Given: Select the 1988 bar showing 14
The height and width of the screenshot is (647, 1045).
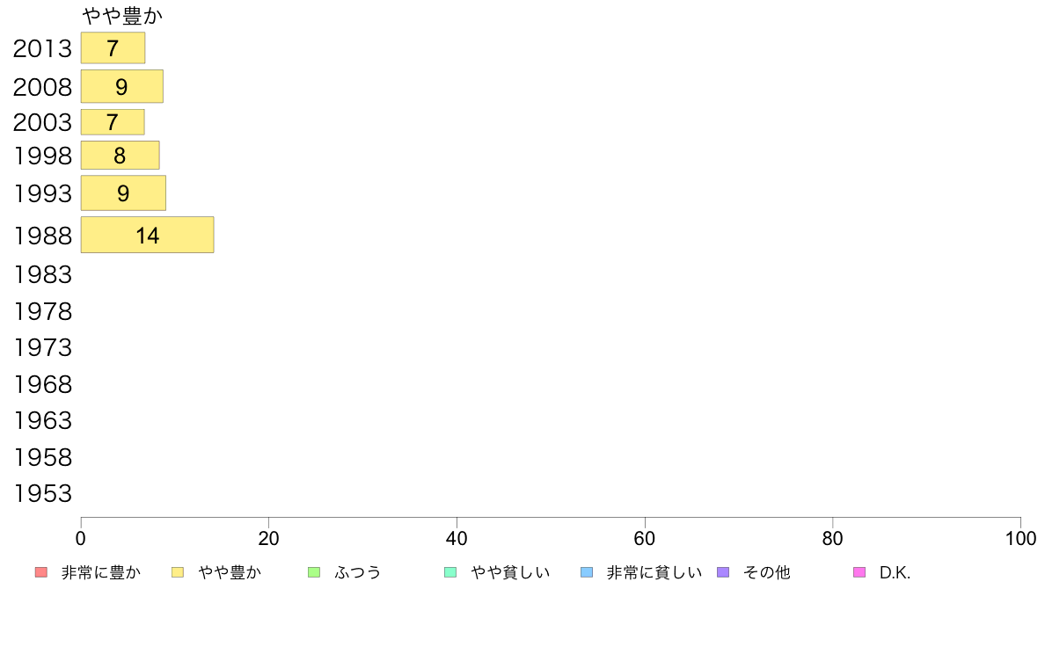Looking at the screenshot, I should (147, 235).
